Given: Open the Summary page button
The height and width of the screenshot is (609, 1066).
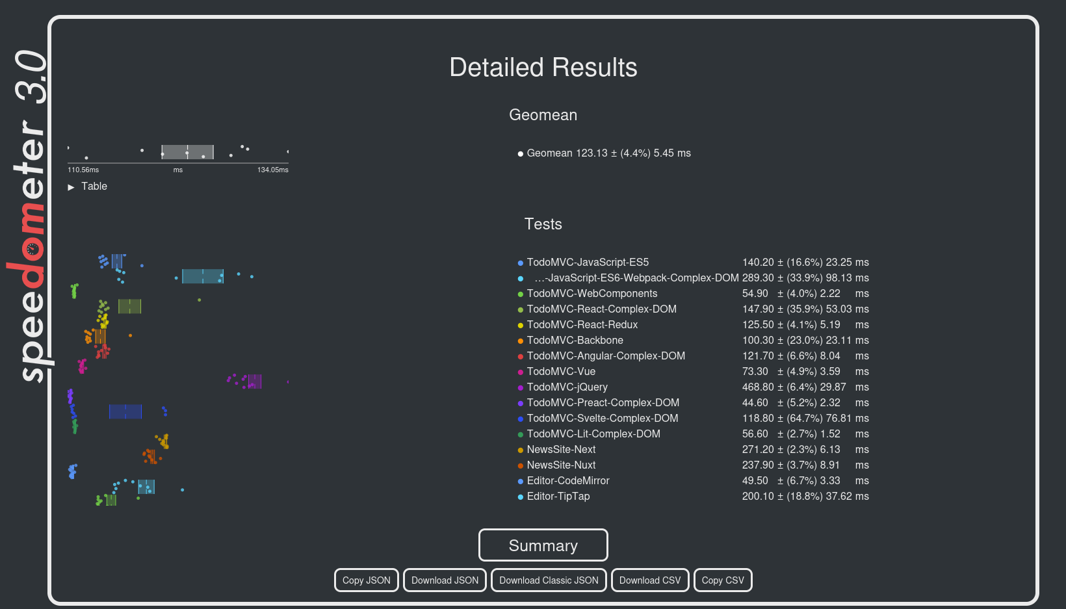Looking at the screenshot, I should coord(543,545).
